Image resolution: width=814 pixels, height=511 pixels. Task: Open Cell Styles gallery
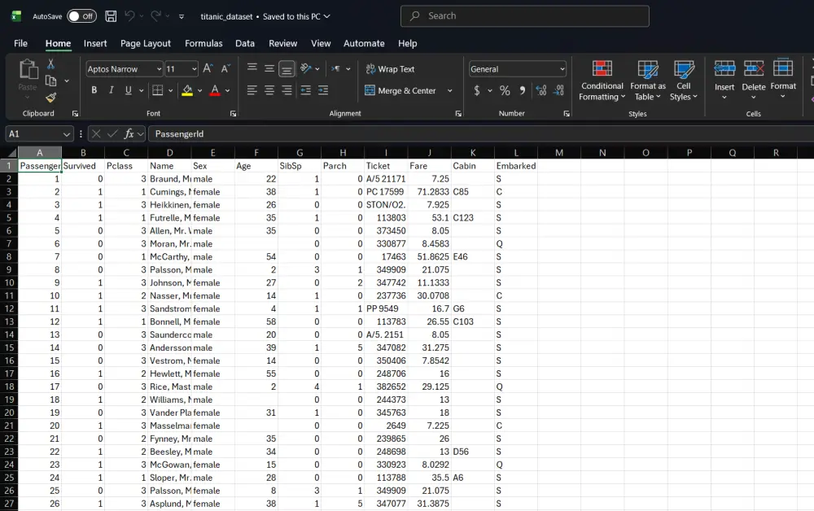point(684,81)
